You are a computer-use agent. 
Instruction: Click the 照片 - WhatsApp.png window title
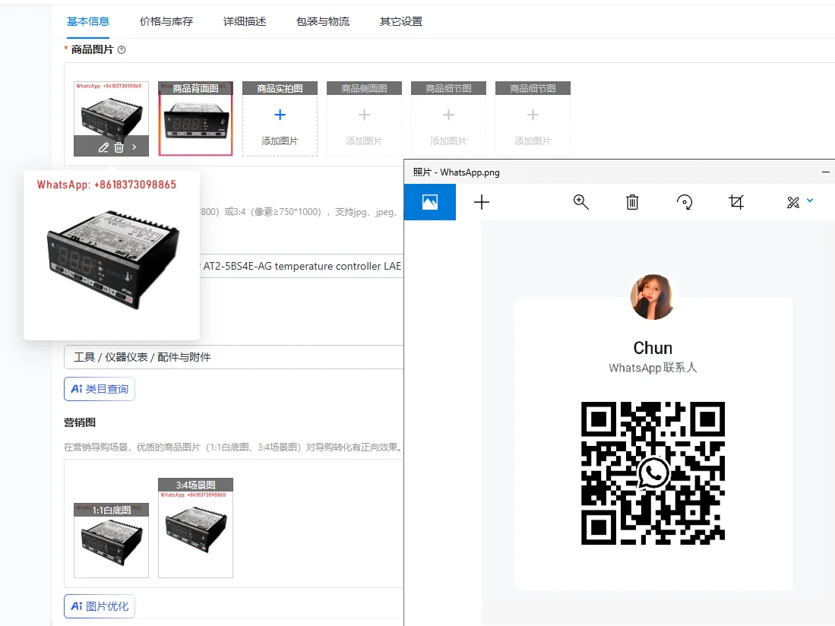click(x=457, y=172)
